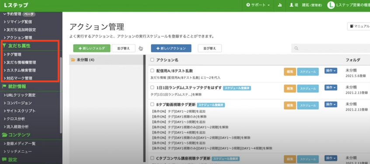Image resolution: width=370 pixels, height=164 pixels.
Task: Click the filter icon beside 友だち属性
Action: [4, 46]
